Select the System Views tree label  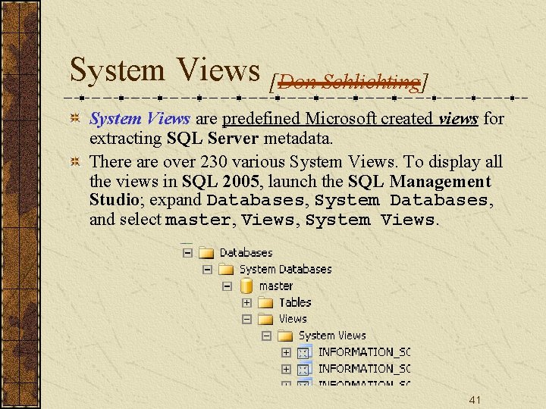point(332,336)
